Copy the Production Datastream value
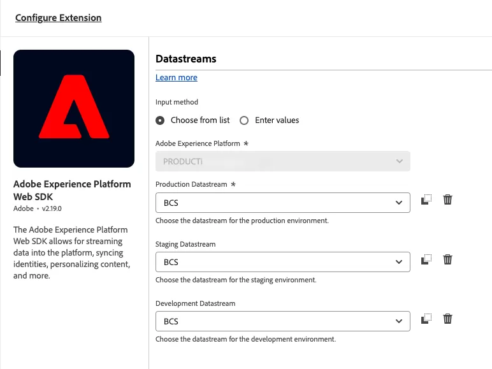The width and height of the screenshot is (492, 369). [426, 199]
